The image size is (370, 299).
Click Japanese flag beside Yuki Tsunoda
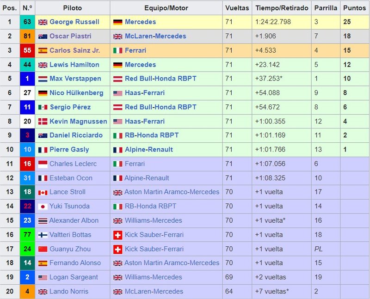(x=43, y=207)
